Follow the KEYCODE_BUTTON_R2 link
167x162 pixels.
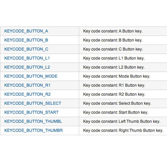[28, 94]
